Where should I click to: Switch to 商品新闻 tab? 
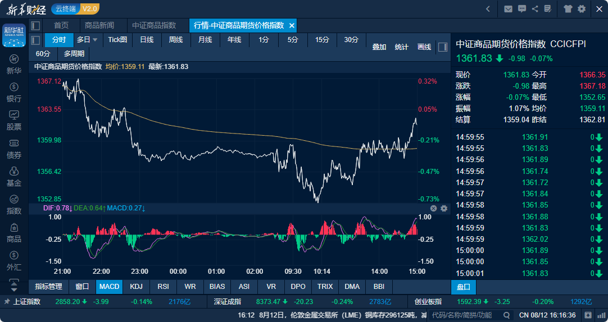(99, 26)
